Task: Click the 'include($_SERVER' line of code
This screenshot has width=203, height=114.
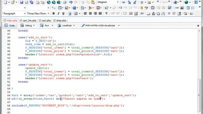Action: pyautogui.click(x=68, y=105)
